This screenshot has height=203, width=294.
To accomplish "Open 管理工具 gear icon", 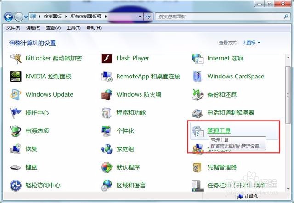I will [198, 131].
